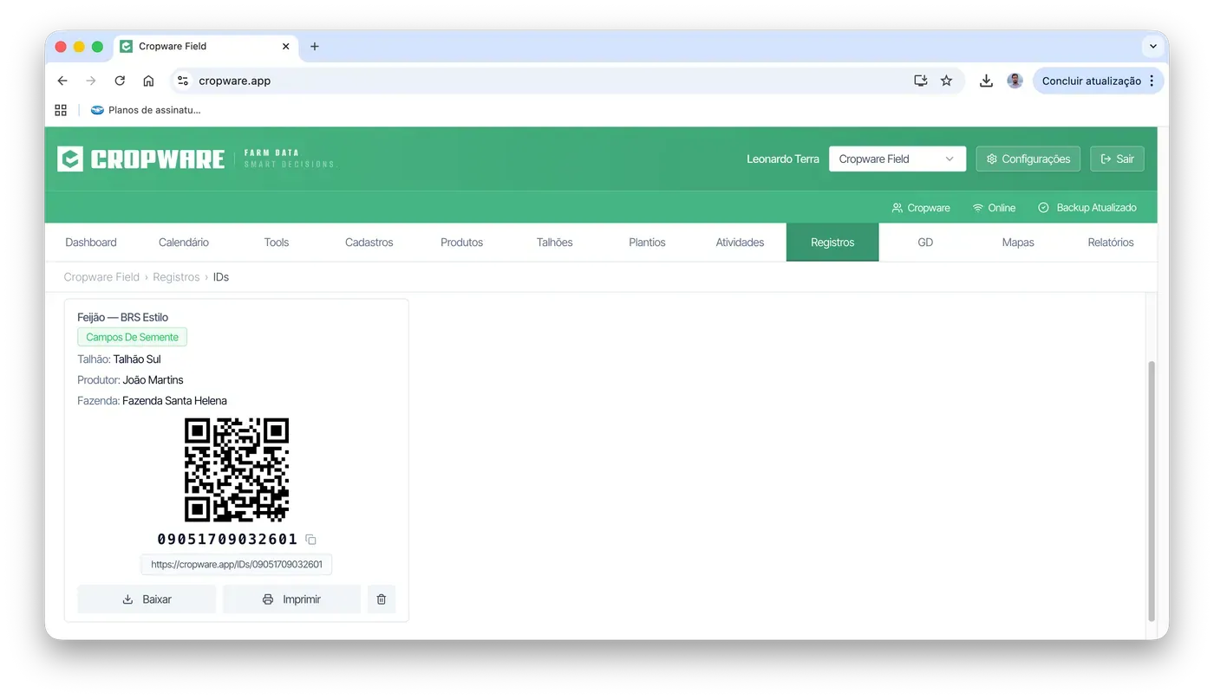This screenshot has width=1214, height=699.
Task: Click the Cropware logo in header
Action: pos(140,159)
